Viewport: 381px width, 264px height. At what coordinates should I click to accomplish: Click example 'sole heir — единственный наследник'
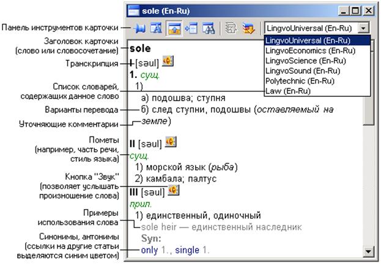221,227
